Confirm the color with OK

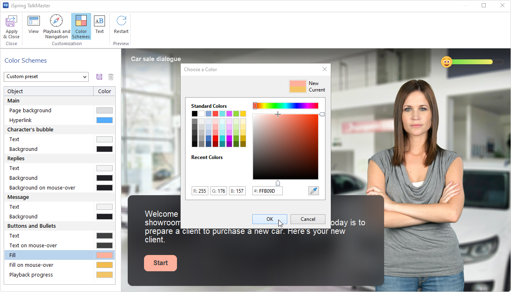[x=269, y=219]
